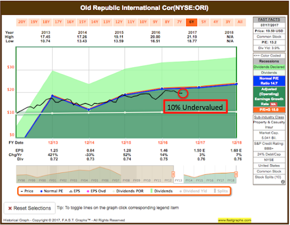Click FY13 in the timeline navigator
The width and height of the screenshot is (290, 225).
(179, 181)
